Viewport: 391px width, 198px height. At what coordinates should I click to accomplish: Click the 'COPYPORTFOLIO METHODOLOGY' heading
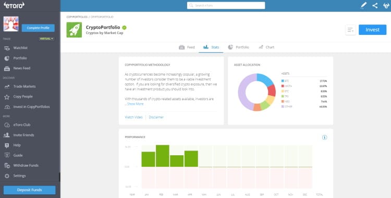click(148, 65)
